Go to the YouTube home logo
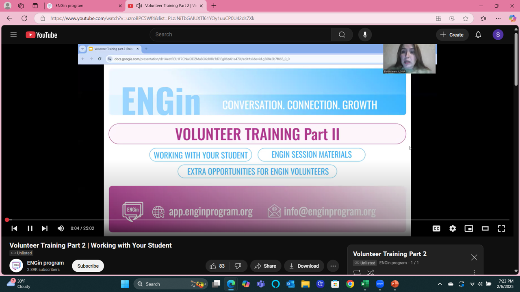Screen dimensions: 520x292 [x=41, y=35]
